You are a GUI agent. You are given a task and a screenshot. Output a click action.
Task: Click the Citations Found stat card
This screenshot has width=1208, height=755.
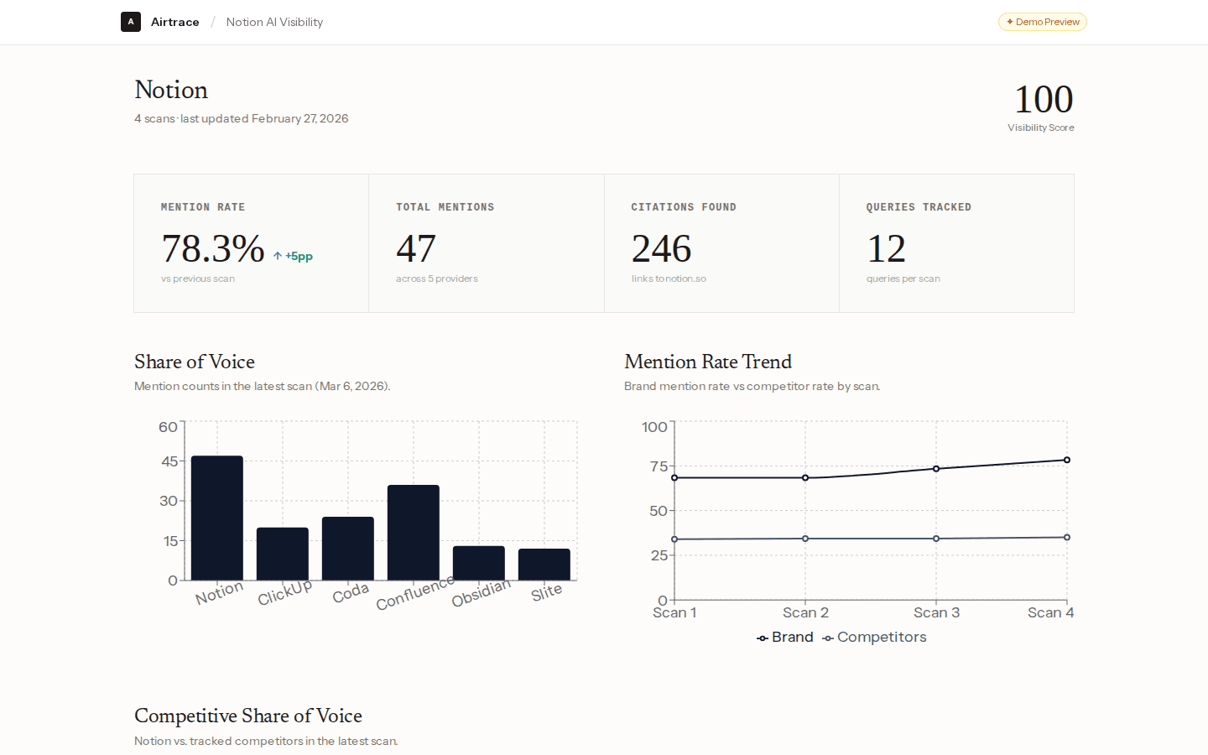pyautogui.click(x=721, y=242)
